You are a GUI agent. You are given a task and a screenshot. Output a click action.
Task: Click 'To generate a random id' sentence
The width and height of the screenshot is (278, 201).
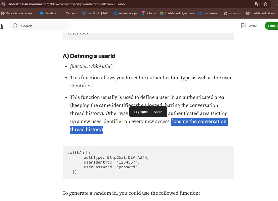[131, 193]
